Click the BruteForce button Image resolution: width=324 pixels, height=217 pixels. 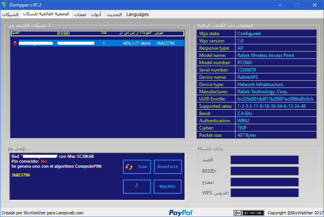[168, 167]
